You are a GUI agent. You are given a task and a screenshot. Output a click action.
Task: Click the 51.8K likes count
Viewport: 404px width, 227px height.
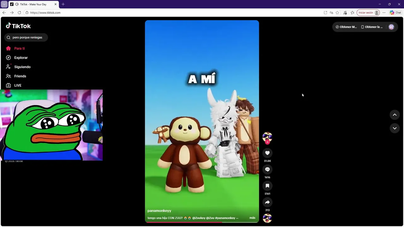point(267,161)
